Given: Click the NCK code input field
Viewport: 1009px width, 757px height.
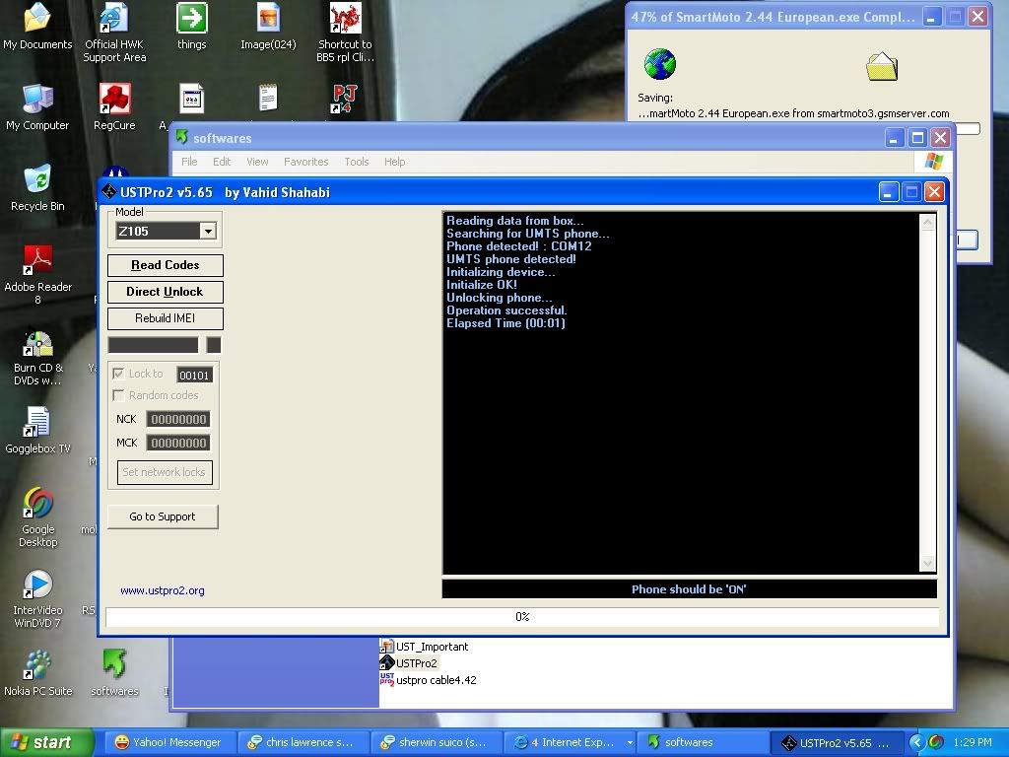Looking at the screenshot, I should coord(178,419).
